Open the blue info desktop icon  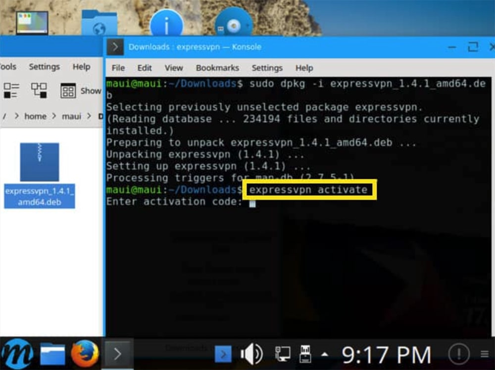(x=166, y=23)
